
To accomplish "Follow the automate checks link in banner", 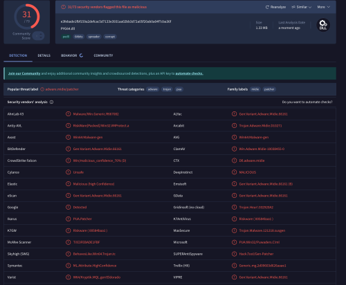I will pyautogui.click(x=190, y=73).
